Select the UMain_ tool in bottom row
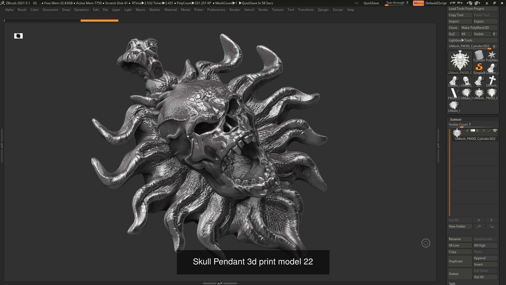Screen dimensions: 506x285 (454, 107)
